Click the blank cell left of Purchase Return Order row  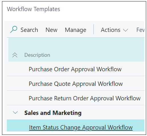(18, 98)
